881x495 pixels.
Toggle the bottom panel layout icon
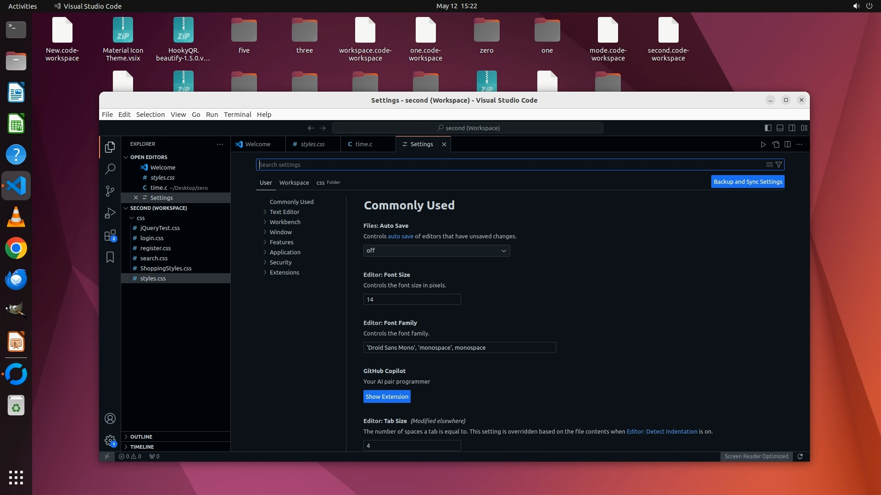tap(780, 128)
